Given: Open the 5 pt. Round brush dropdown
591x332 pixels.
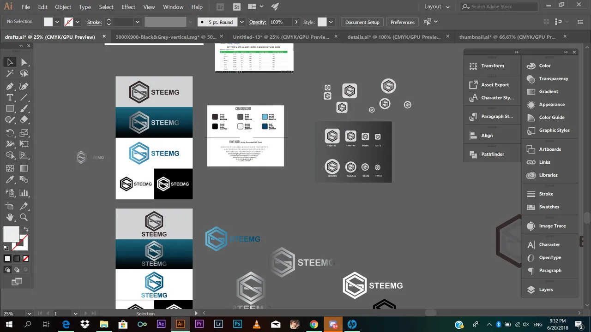Looking at the screenshot, I should (242, 22).
